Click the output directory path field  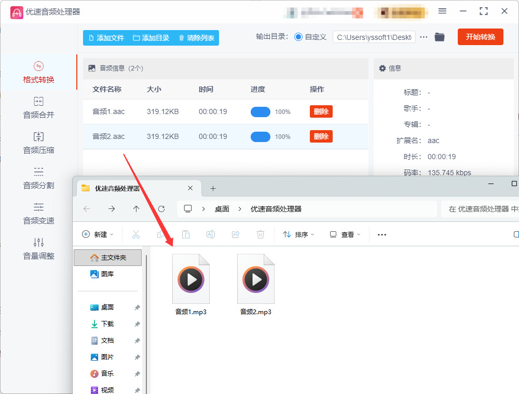coord(374,37)
